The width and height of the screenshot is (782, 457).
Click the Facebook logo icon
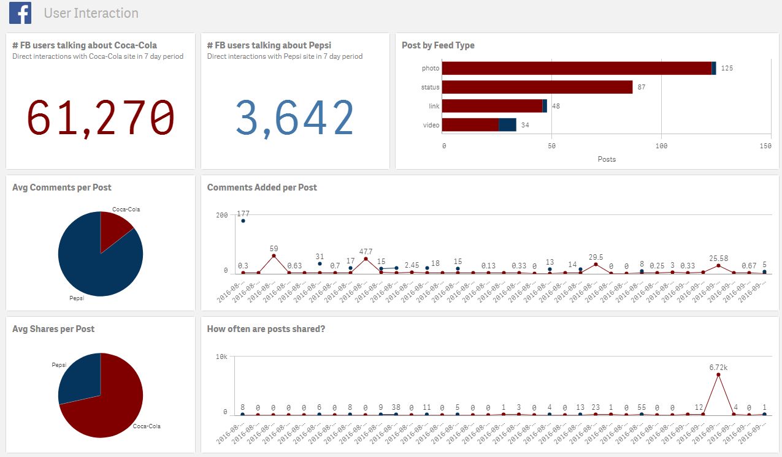click(x=20, y=13)
